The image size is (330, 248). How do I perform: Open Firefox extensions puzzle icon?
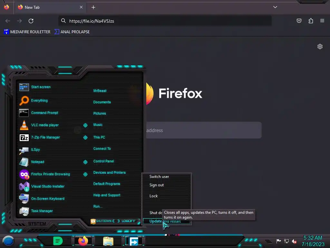(311, 21)
